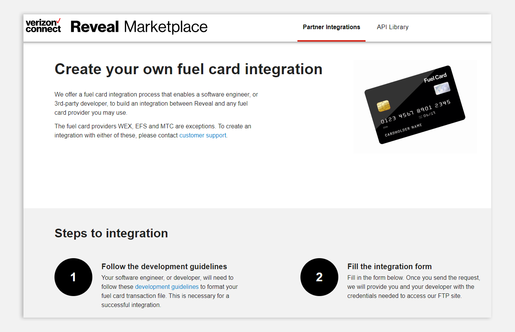Click the Reveal Marketplace wordmark
Image resolution: width=515 pixels, height=332 pixels.
(139, 27)
